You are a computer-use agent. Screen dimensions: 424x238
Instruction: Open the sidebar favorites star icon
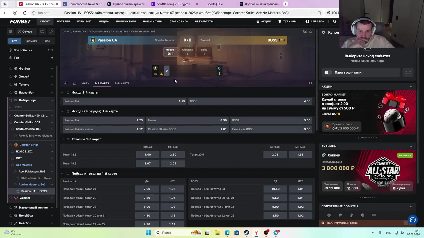pyautogui.click(x=51, y=32)
